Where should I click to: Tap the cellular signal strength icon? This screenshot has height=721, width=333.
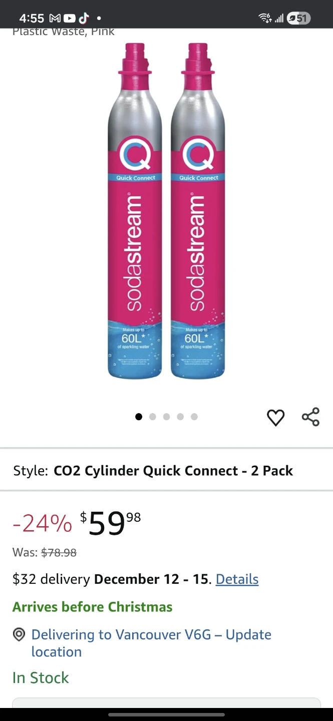[279, 19]
